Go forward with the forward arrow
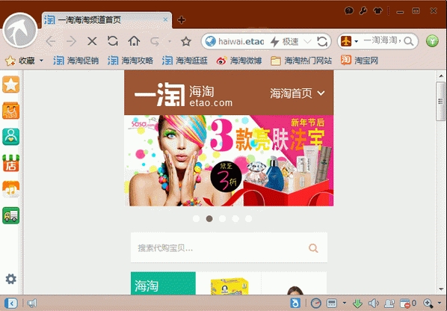Image resolution: width=447 pixels, height=311 pixels. 71,41
